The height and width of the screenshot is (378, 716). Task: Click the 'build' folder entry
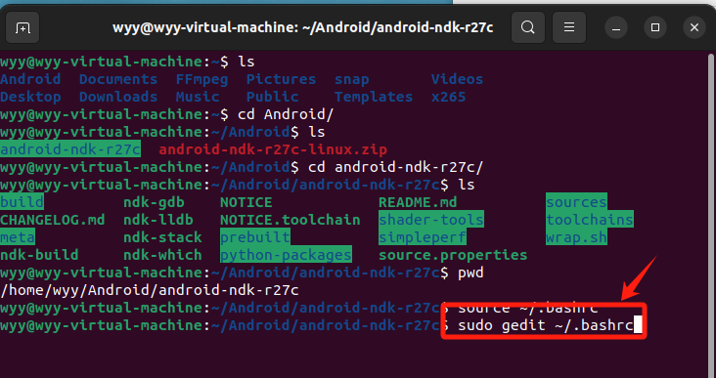point(22,202)
